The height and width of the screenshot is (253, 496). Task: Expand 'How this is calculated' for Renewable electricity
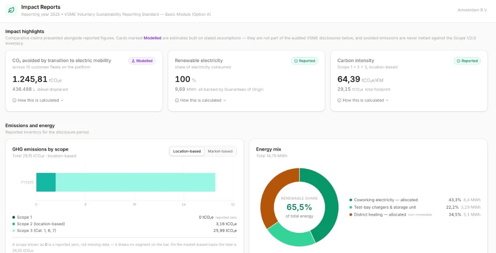coord(200,100)
